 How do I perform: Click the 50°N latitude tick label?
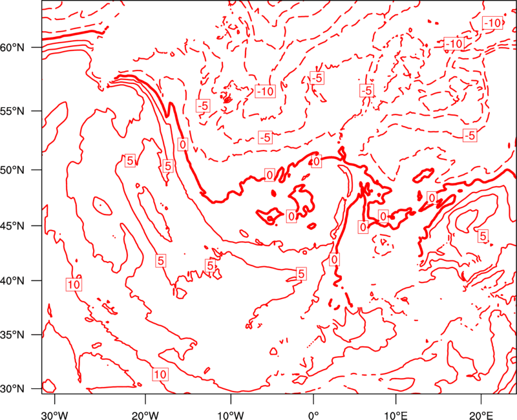point(12,170)
